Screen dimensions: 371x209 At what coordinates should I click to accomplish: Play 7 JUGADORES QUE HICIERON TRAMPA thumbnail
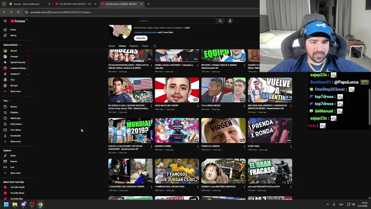tap(130, 171)
